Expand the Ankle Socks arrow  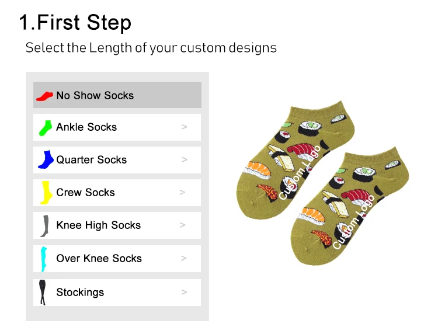[x=185, y=127]
